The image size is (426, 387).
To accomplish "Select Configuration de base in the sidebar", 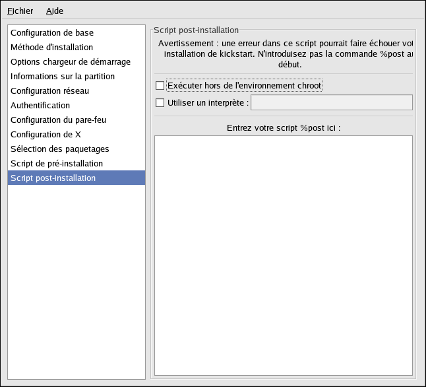I will click(76, 32).
